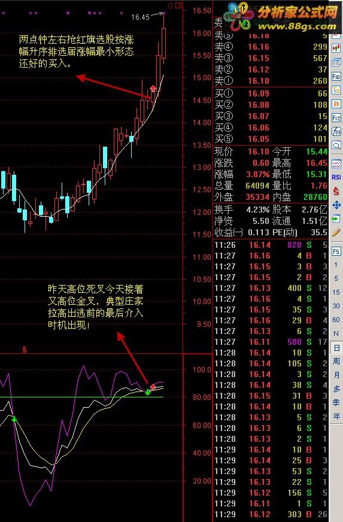Click the wavy lines indicator icon
Image resolution: width=343 pixels, height=522 pixels.
pos(336,163)
